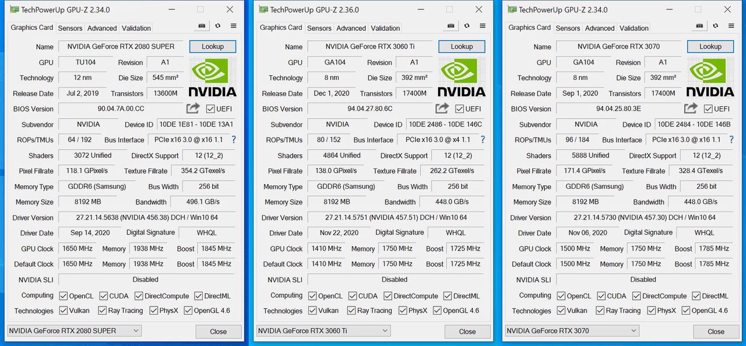Click 4864 Unified shaders value
This screenshot has height=346, width=746.
pos(342,156)
